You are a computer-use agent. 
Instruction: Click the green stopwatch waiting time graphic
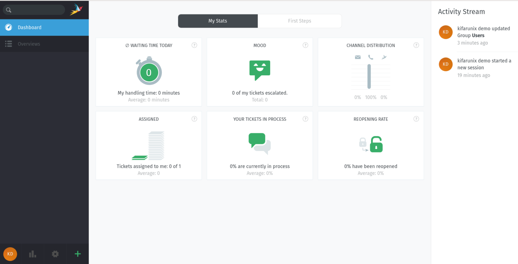coord(149,71)
